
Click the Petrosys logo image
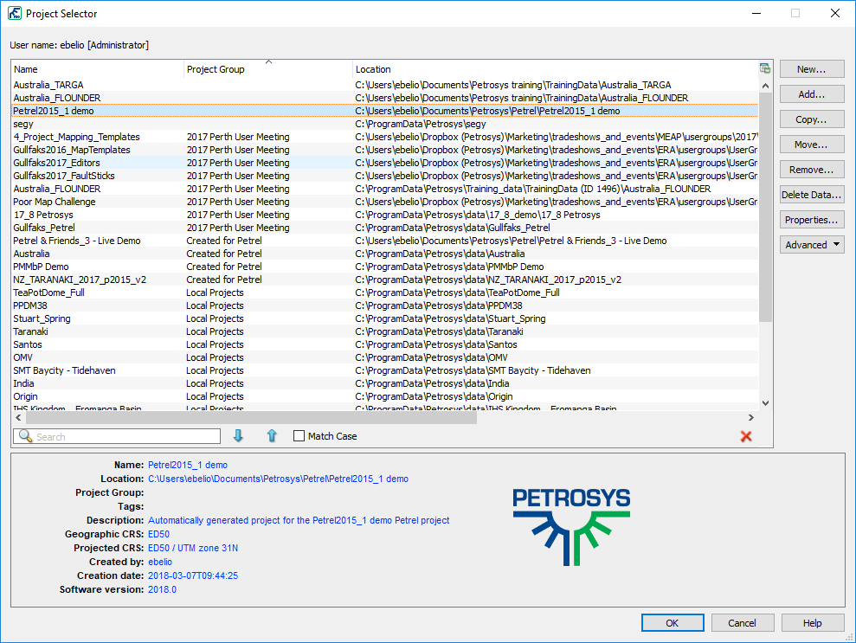click(x=571, y=527)
